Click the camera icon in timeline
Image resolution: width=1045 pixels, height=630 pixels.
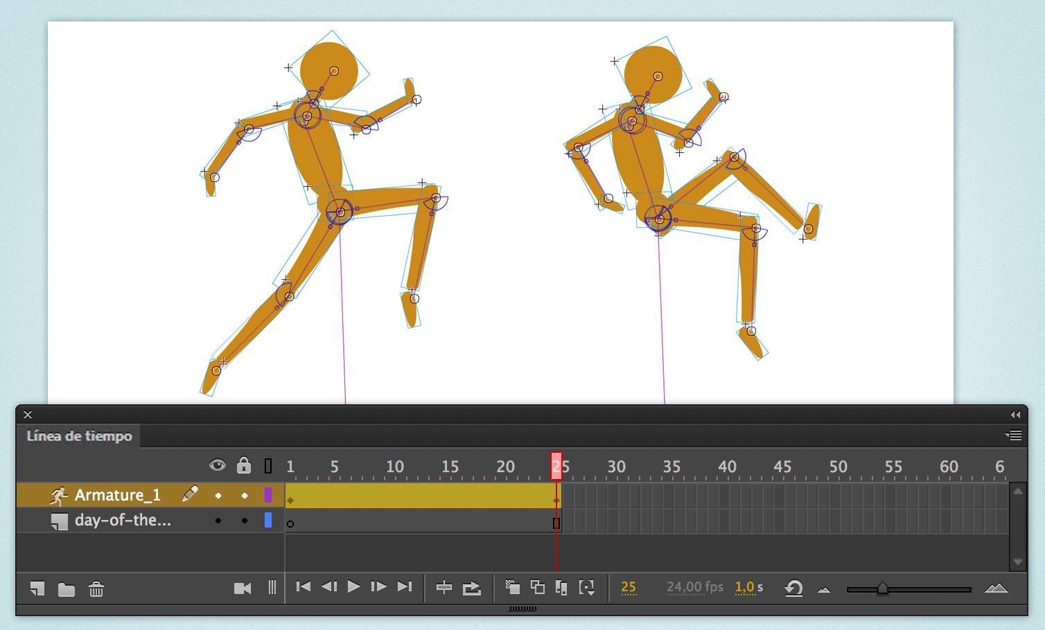243,588
